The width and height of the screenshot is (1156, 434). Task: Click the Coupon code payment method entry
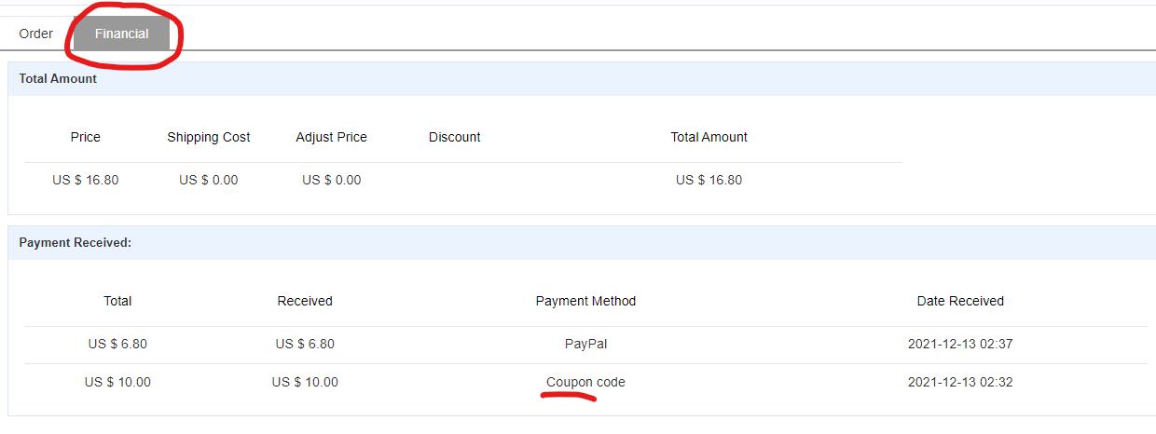(585, 382)
